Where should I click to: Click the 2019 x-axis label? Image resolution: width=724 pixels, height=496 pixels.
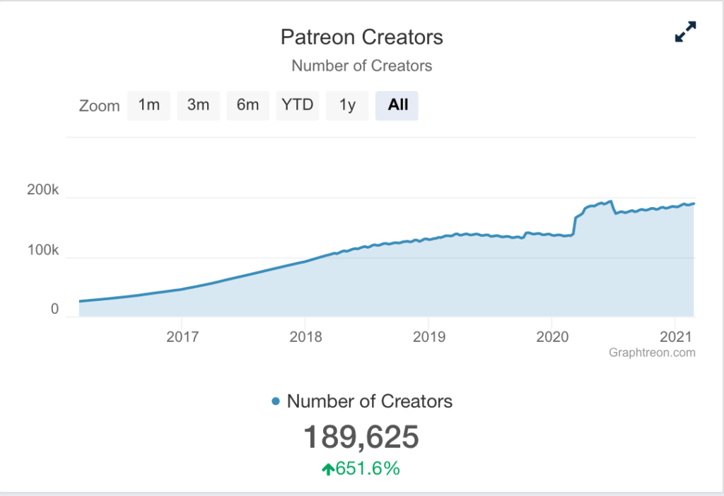coord(429,337)
